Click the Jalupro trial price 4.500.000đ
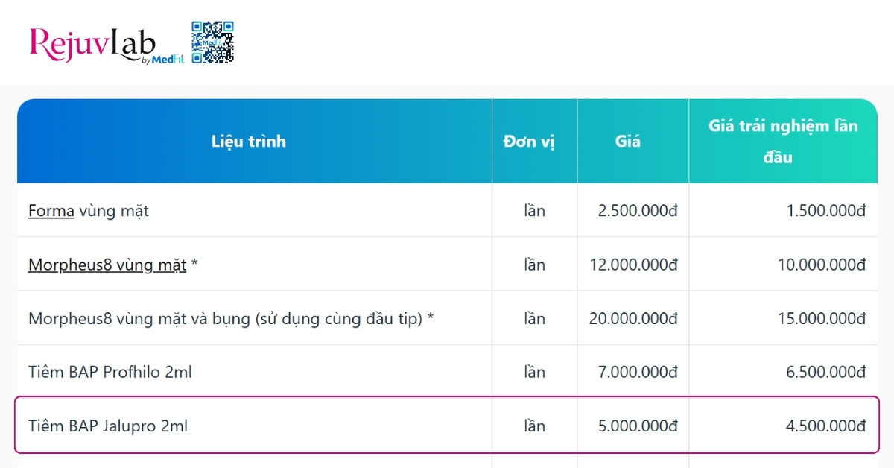The height and width of the screenshot is (468, 894). pos(826,426)
